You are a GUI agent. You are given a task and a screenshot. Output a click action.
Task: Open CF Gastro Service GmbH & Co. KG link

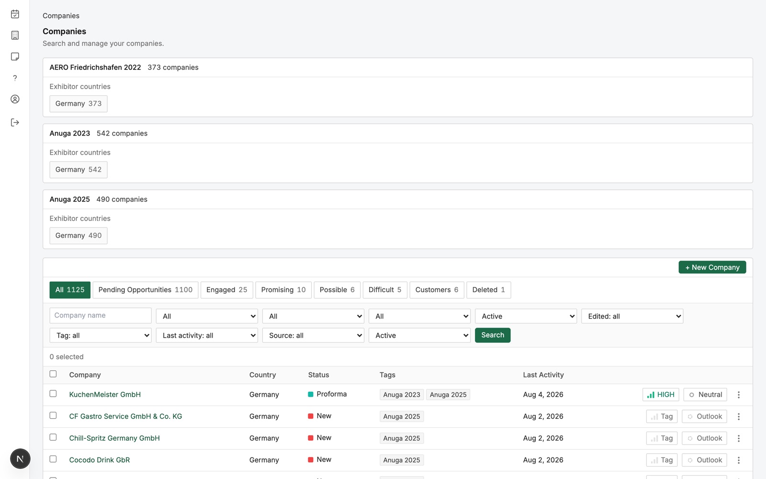125,417
